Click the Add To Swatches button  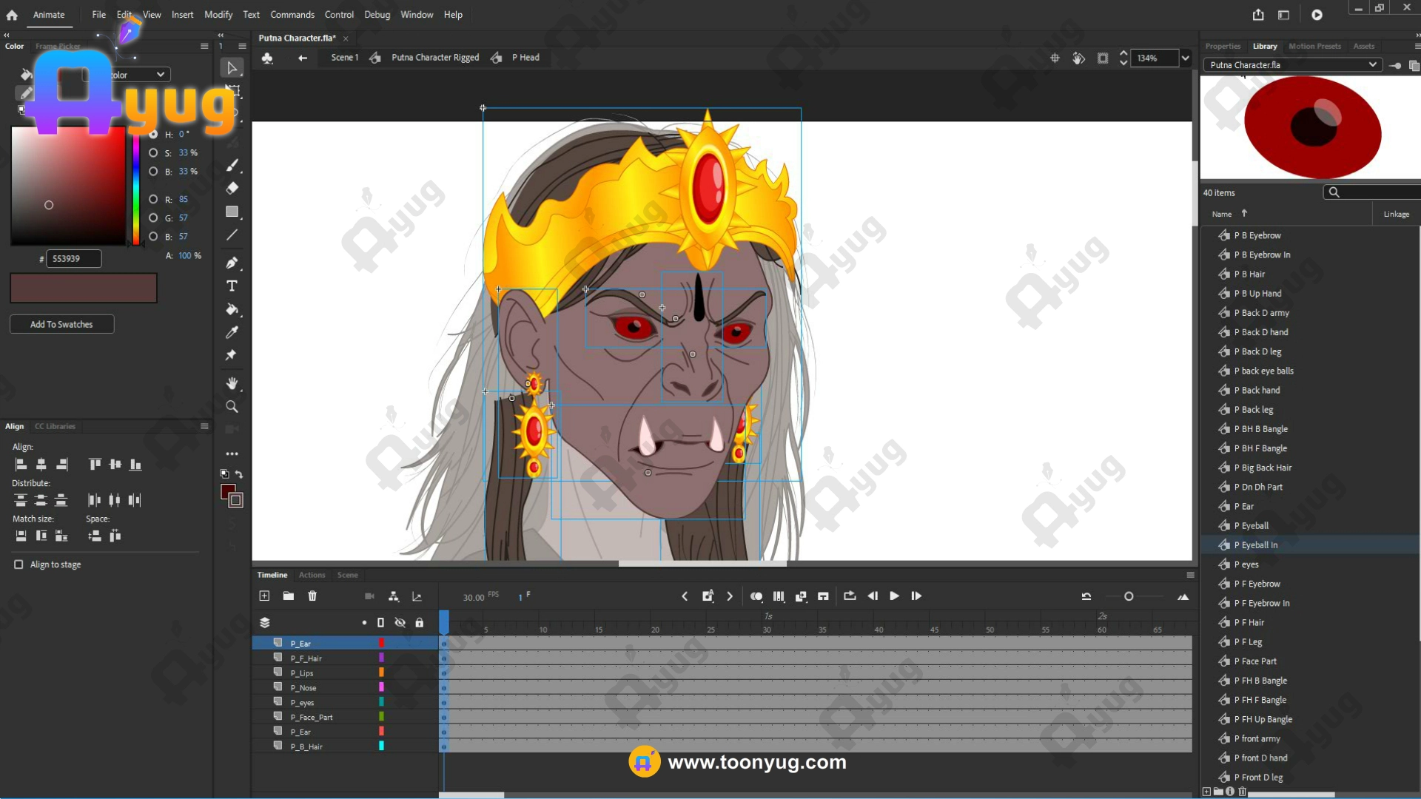61,324
